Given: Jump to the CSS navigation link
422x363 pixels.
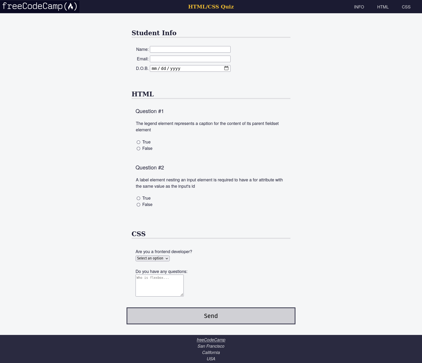Looking at the screenshot, I should (406, 7).
